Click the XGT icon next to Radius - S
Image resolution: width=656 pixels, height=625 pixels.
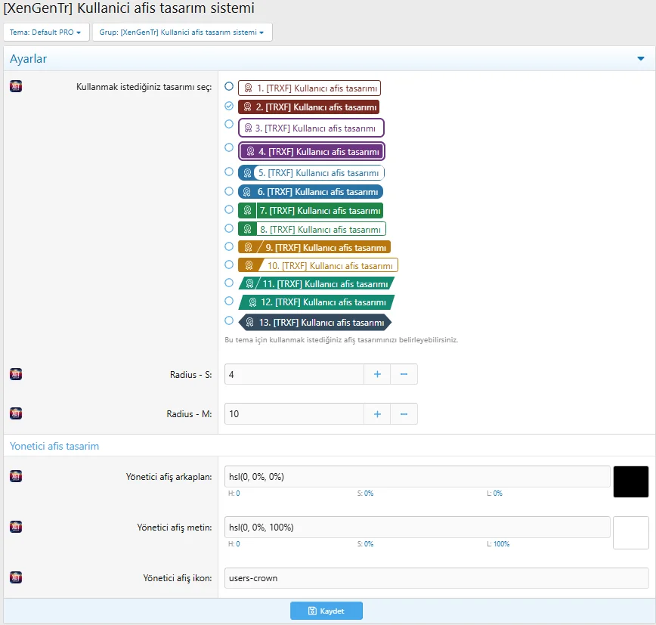16,374
